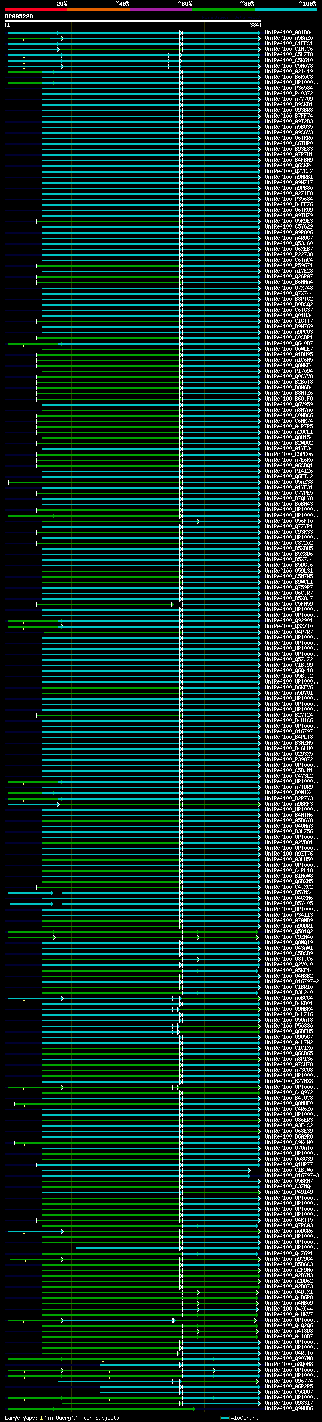Select hit label UniRef100_C8V202
Viewport: 322px width, 1422px height.
pyautogui.click(x=289, y=543)
